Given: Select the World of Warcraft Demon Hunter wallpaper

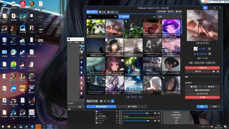Looking at the screenshot, I should [x=133, y=29].
